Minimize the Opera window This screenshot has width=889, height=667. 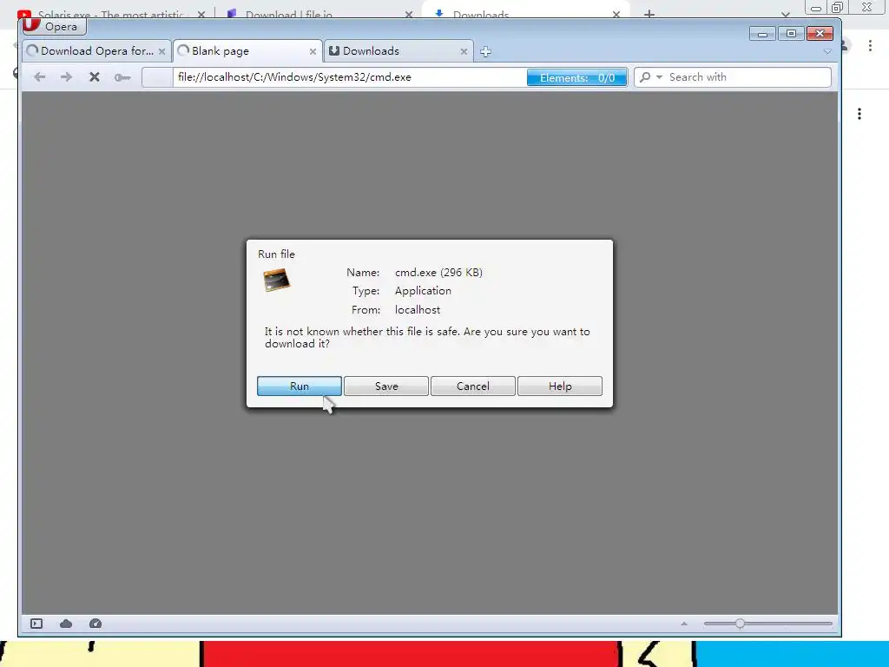point(762,34)
